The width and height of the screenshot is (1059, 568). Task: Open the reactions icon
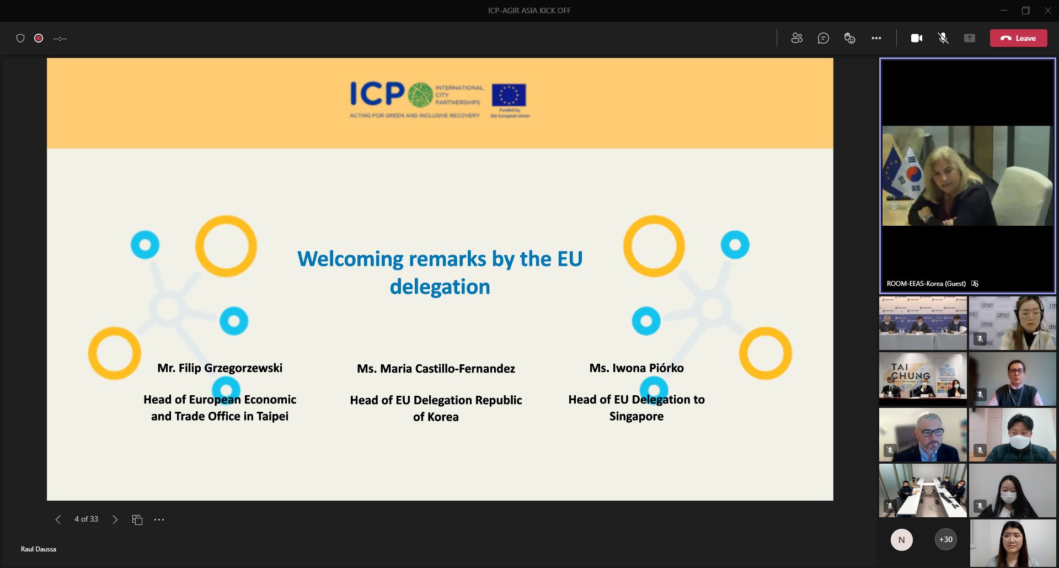coord(849,38)
